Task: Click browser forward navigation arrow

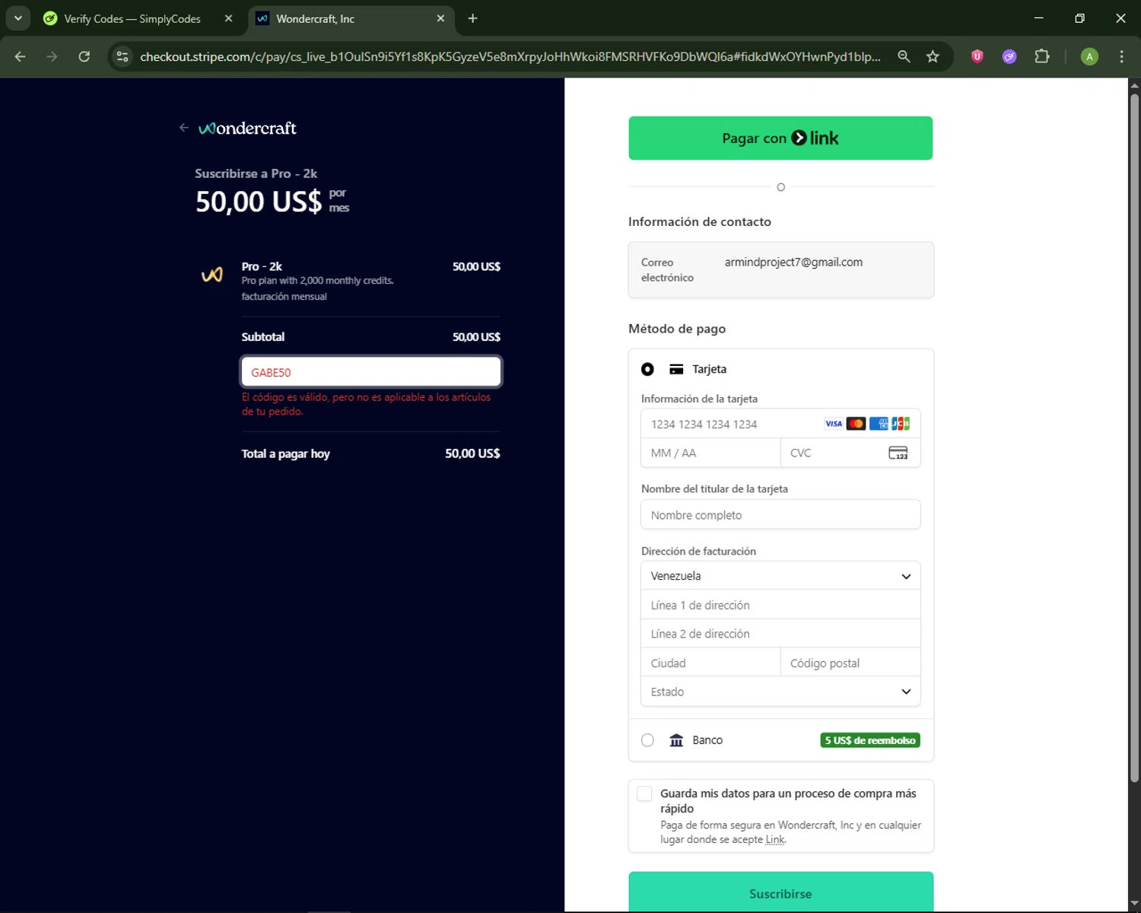Action: click(x=52, y=56)
